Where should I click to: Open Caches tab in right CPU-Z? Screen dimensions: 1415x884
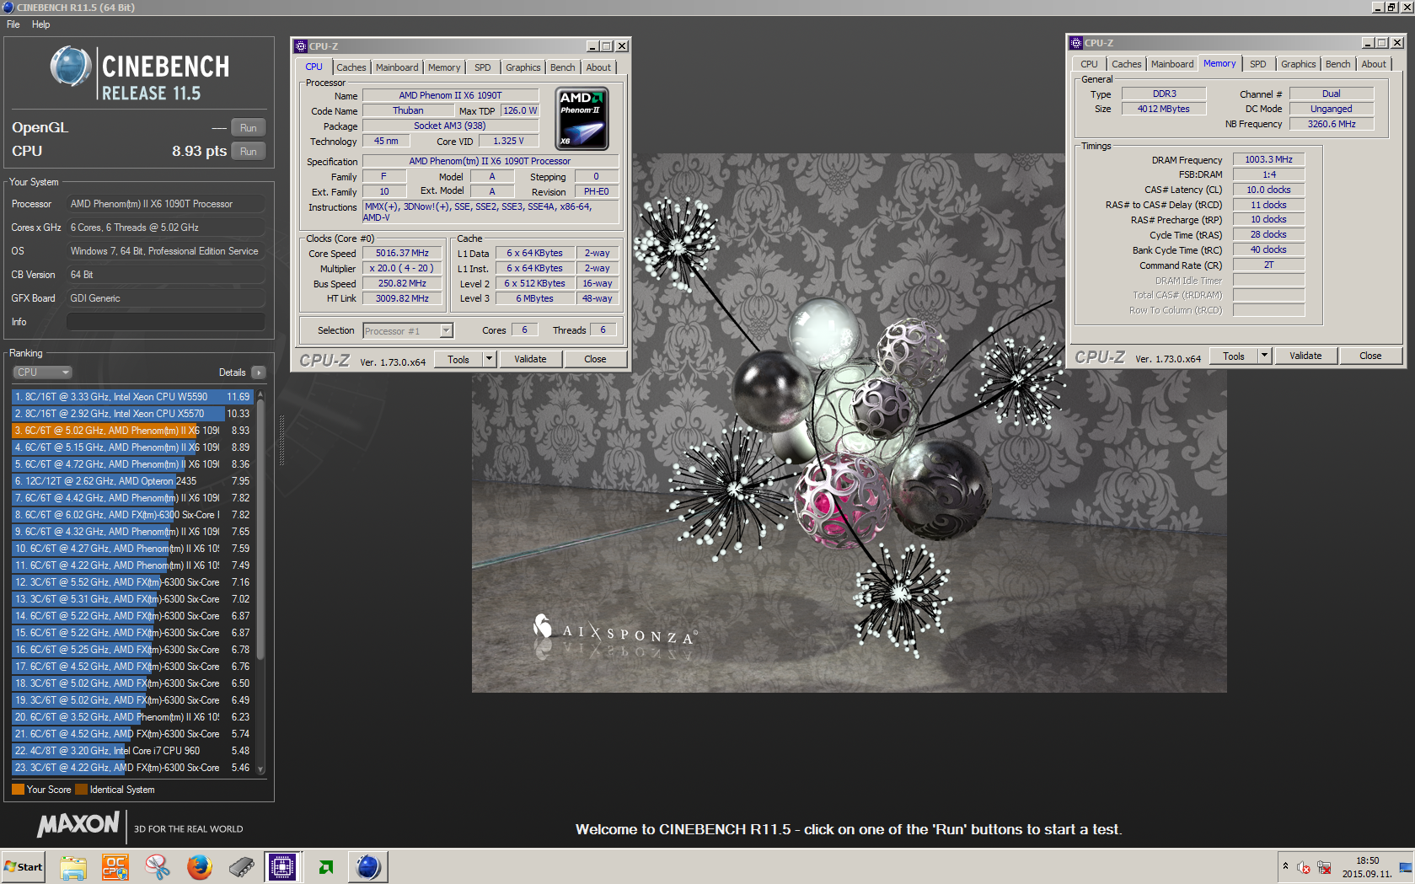[1126, 64]
